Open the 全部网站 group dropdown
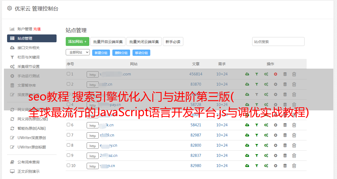Screen dimensions: 337x179 [x=78, y=52]
